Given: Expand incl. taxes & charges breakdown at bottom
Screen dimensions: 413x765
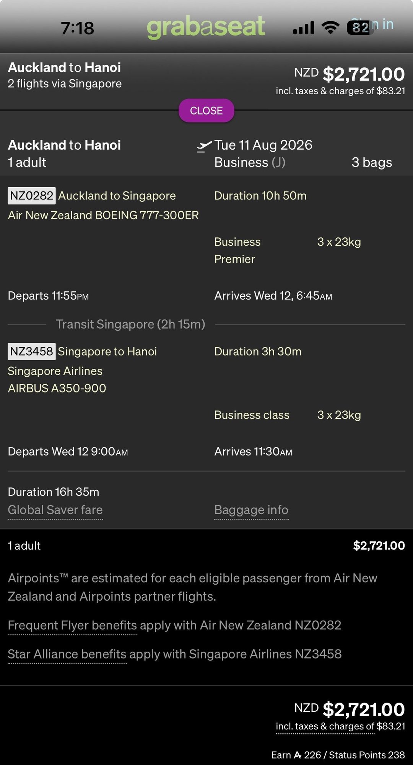Looking at the screenshot, I should point(325,726).
